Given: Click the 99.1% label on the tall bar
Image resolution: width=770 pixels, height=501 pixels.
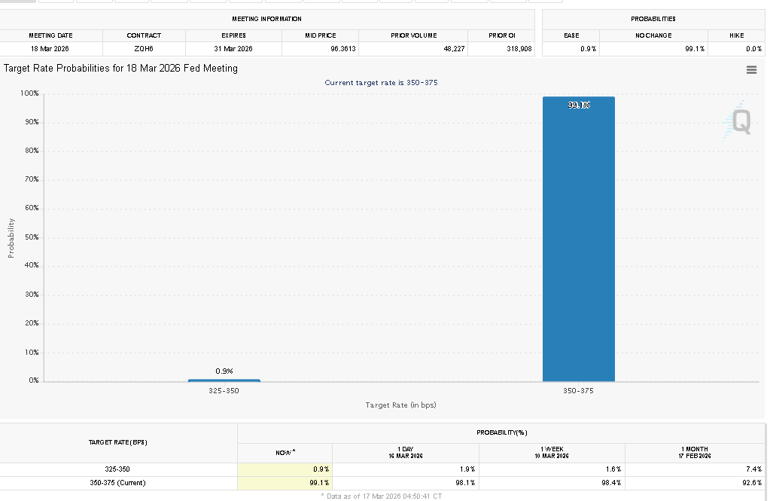Looking at the screenshot, I should pyautogui.click(x=578, y=105).
